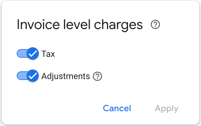
Task: Switch off Adjustments invoice level charge
Action: point(28,76)
